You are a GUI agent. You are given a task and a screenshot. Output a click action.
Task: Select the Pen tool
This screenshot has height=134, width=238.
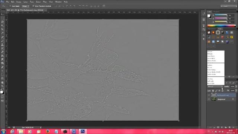click(2, 67)
